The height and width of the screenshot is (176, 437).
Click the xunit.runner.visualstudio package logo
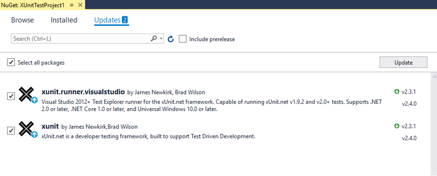27,95
